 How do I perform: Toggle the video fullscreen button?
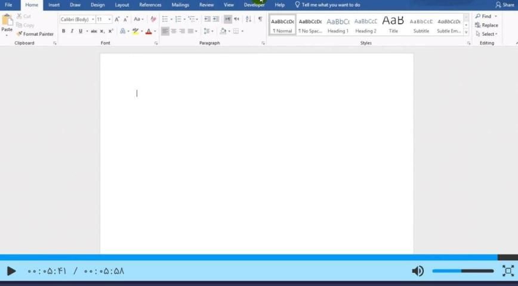pos(508,271)
